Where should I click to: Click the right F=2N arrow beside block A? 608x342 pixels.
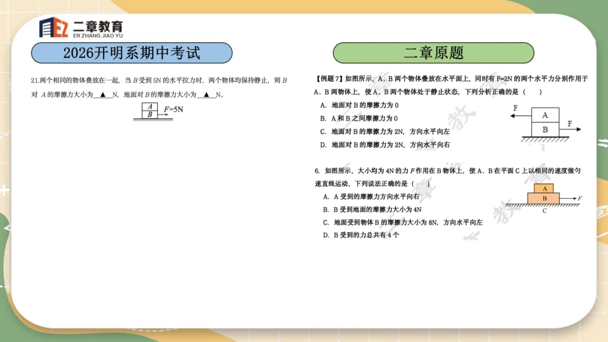(571, 129)
